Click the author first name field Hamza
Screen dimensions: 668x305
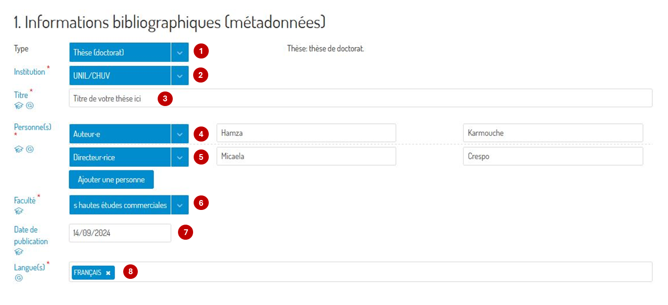pyautogui.click(x=306, y=133)
